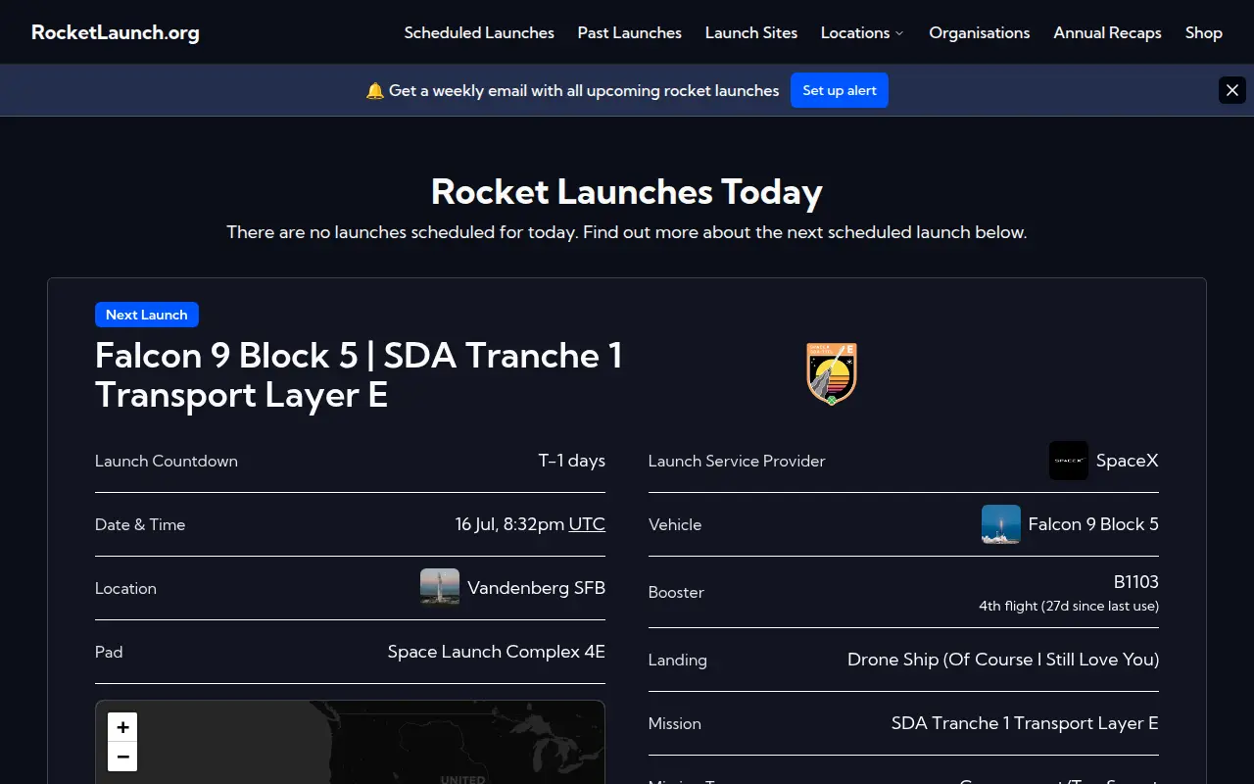Select the Launch Sites nav item
This screenshot has height=784, width=1254.
751,32
